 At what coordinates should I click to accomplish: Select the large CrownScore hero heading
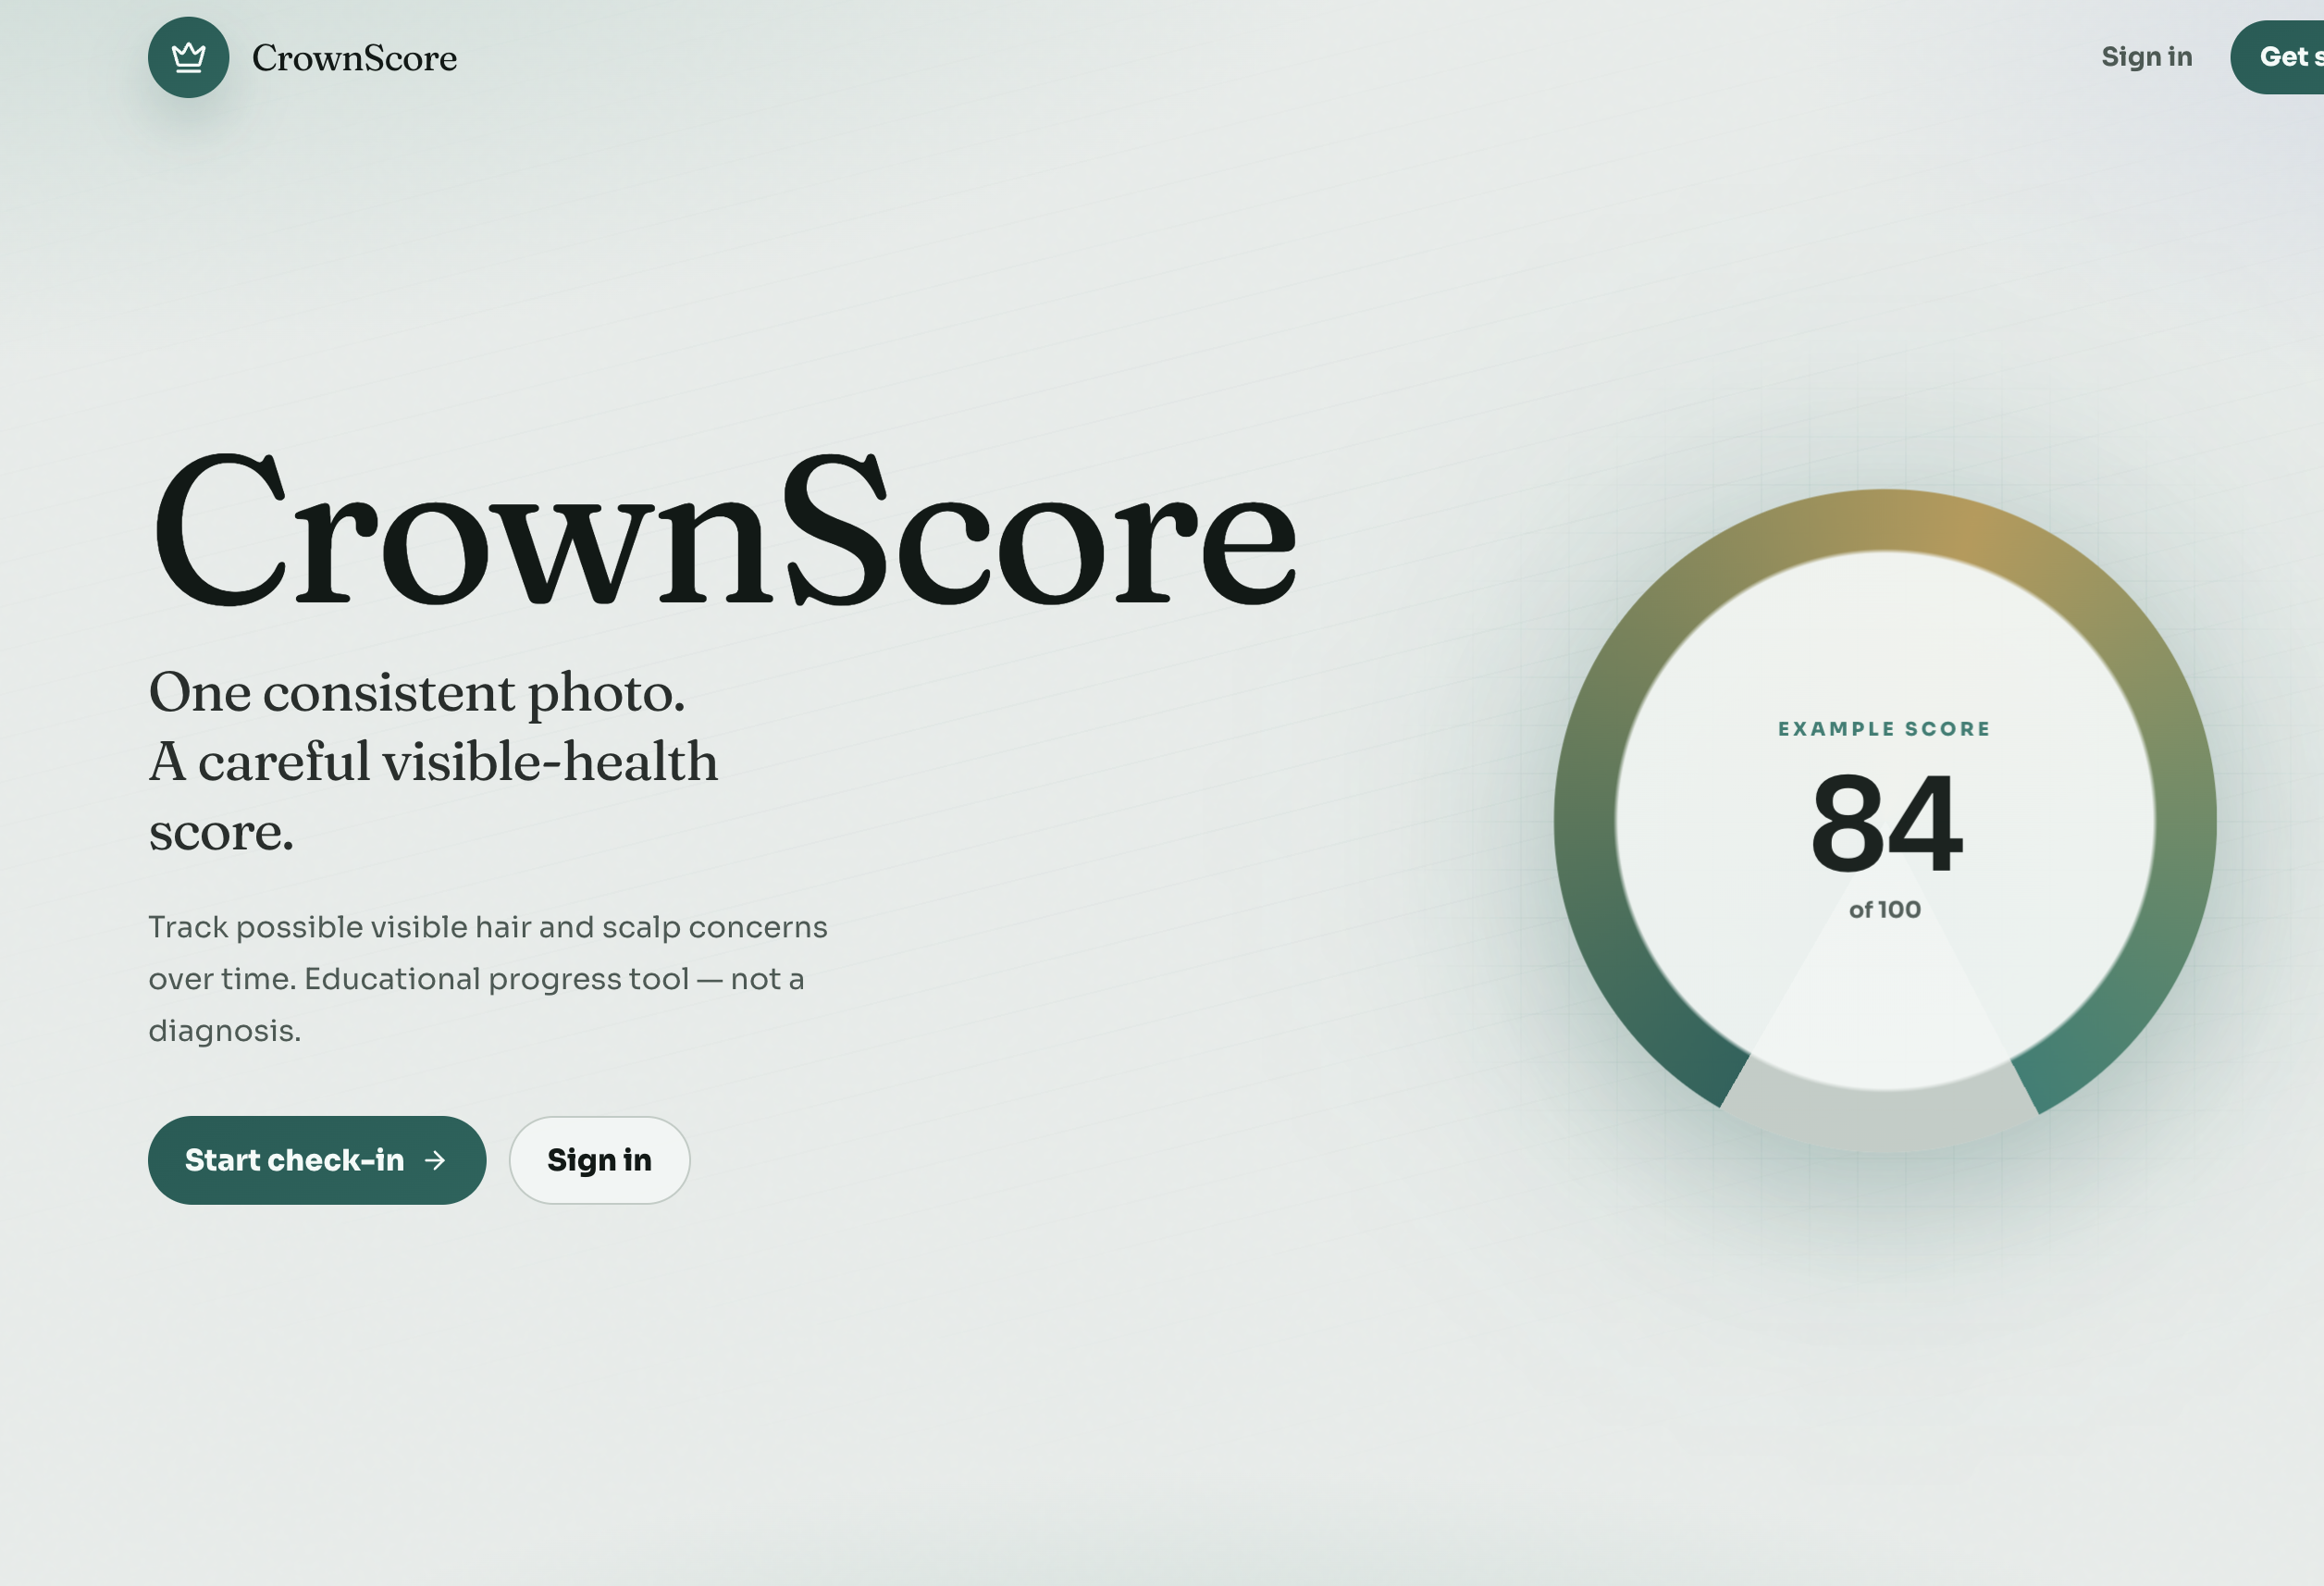click(724, 530)
